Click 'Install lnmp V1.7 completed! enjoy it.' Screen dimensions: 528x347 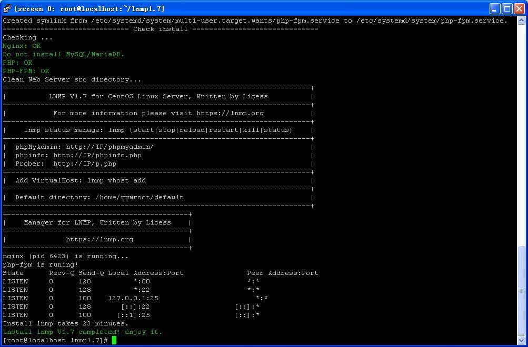click(83, 332)
